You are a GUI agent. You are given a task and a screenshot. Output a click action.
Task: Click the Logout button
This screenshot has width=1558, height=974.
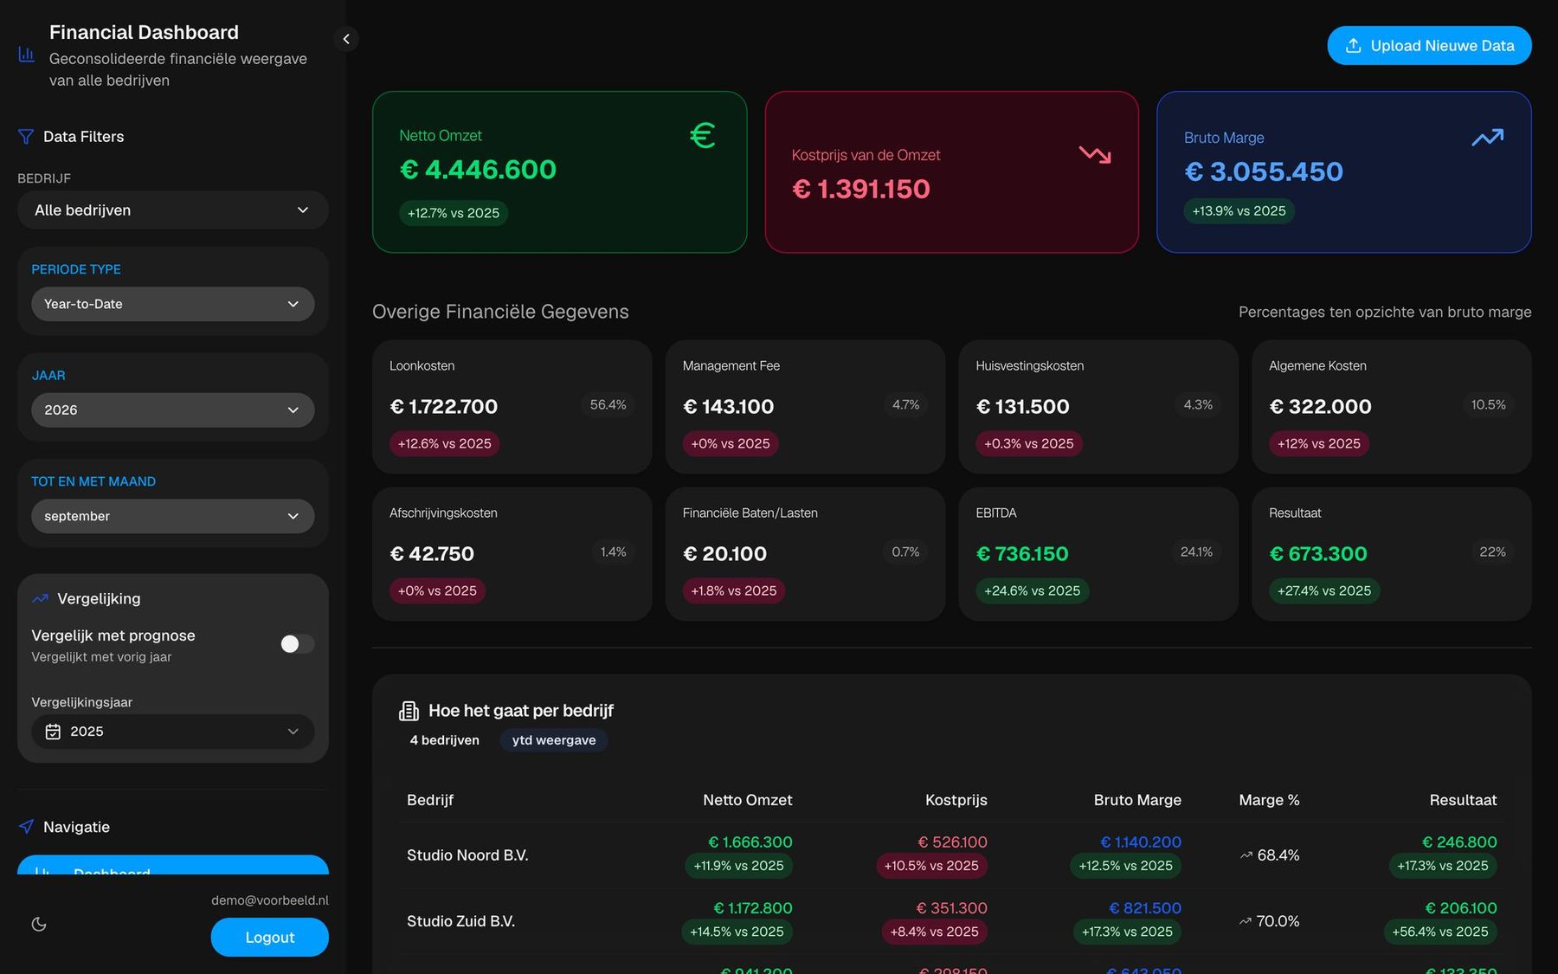(x=270, y=938)
